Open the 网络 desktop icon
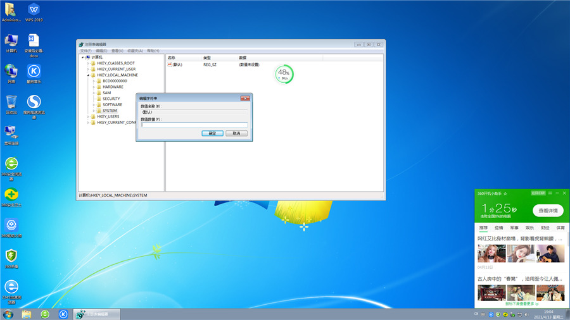 11,74
